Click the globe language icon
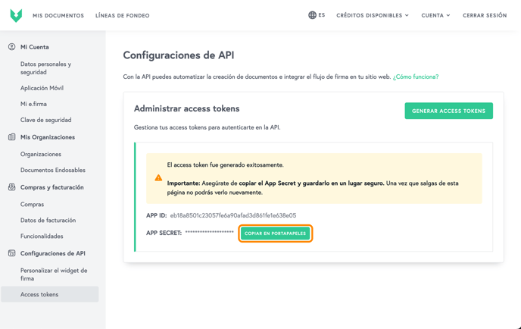 pyautogui.click(x=312, y=15)
